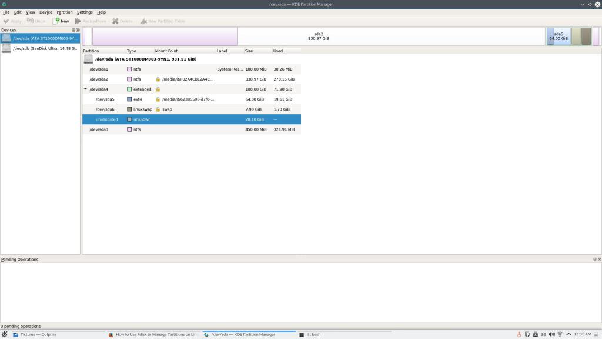Open the Wi-Fi network tray icon
Image resolution: width=602 pixels, height=339 pixels.
click(x=560, y=334)
